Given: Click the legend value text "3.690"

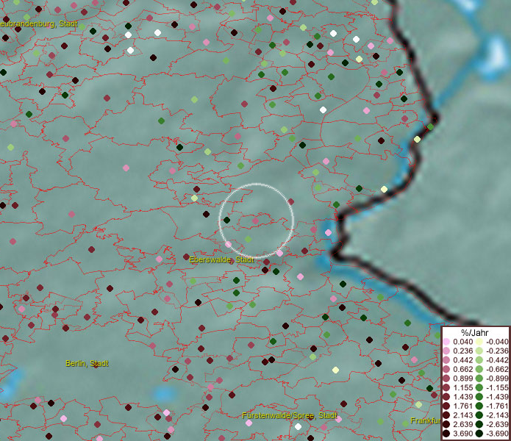Looking at the screenshot, I should (462, 434).
